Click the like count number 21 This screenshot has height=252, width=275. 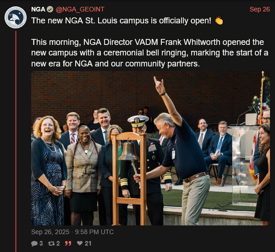[88, 243]
